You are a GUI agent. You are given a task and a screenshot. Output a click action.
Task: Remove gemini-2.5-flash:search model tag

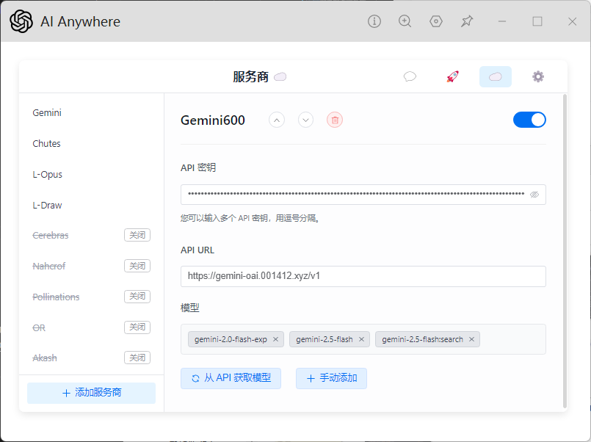tap(471, 339)
